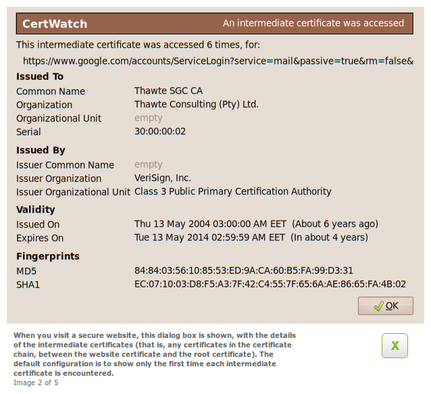Select the SHA1 fingerprint starting EC:07:10

tap(270, 284)
